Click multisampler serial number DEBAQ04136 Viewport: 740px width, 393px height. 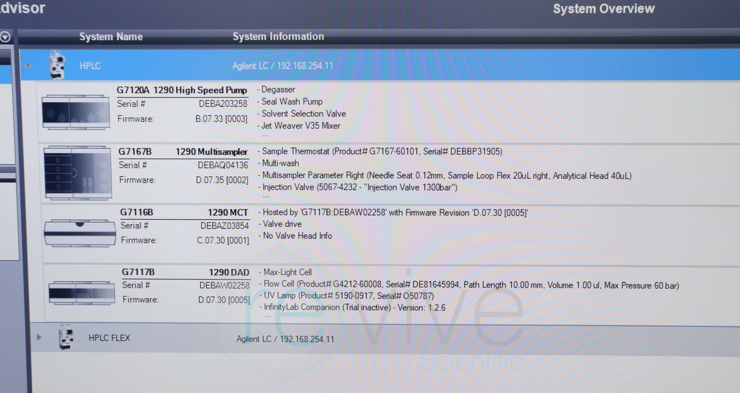click(x=223, y=165)
